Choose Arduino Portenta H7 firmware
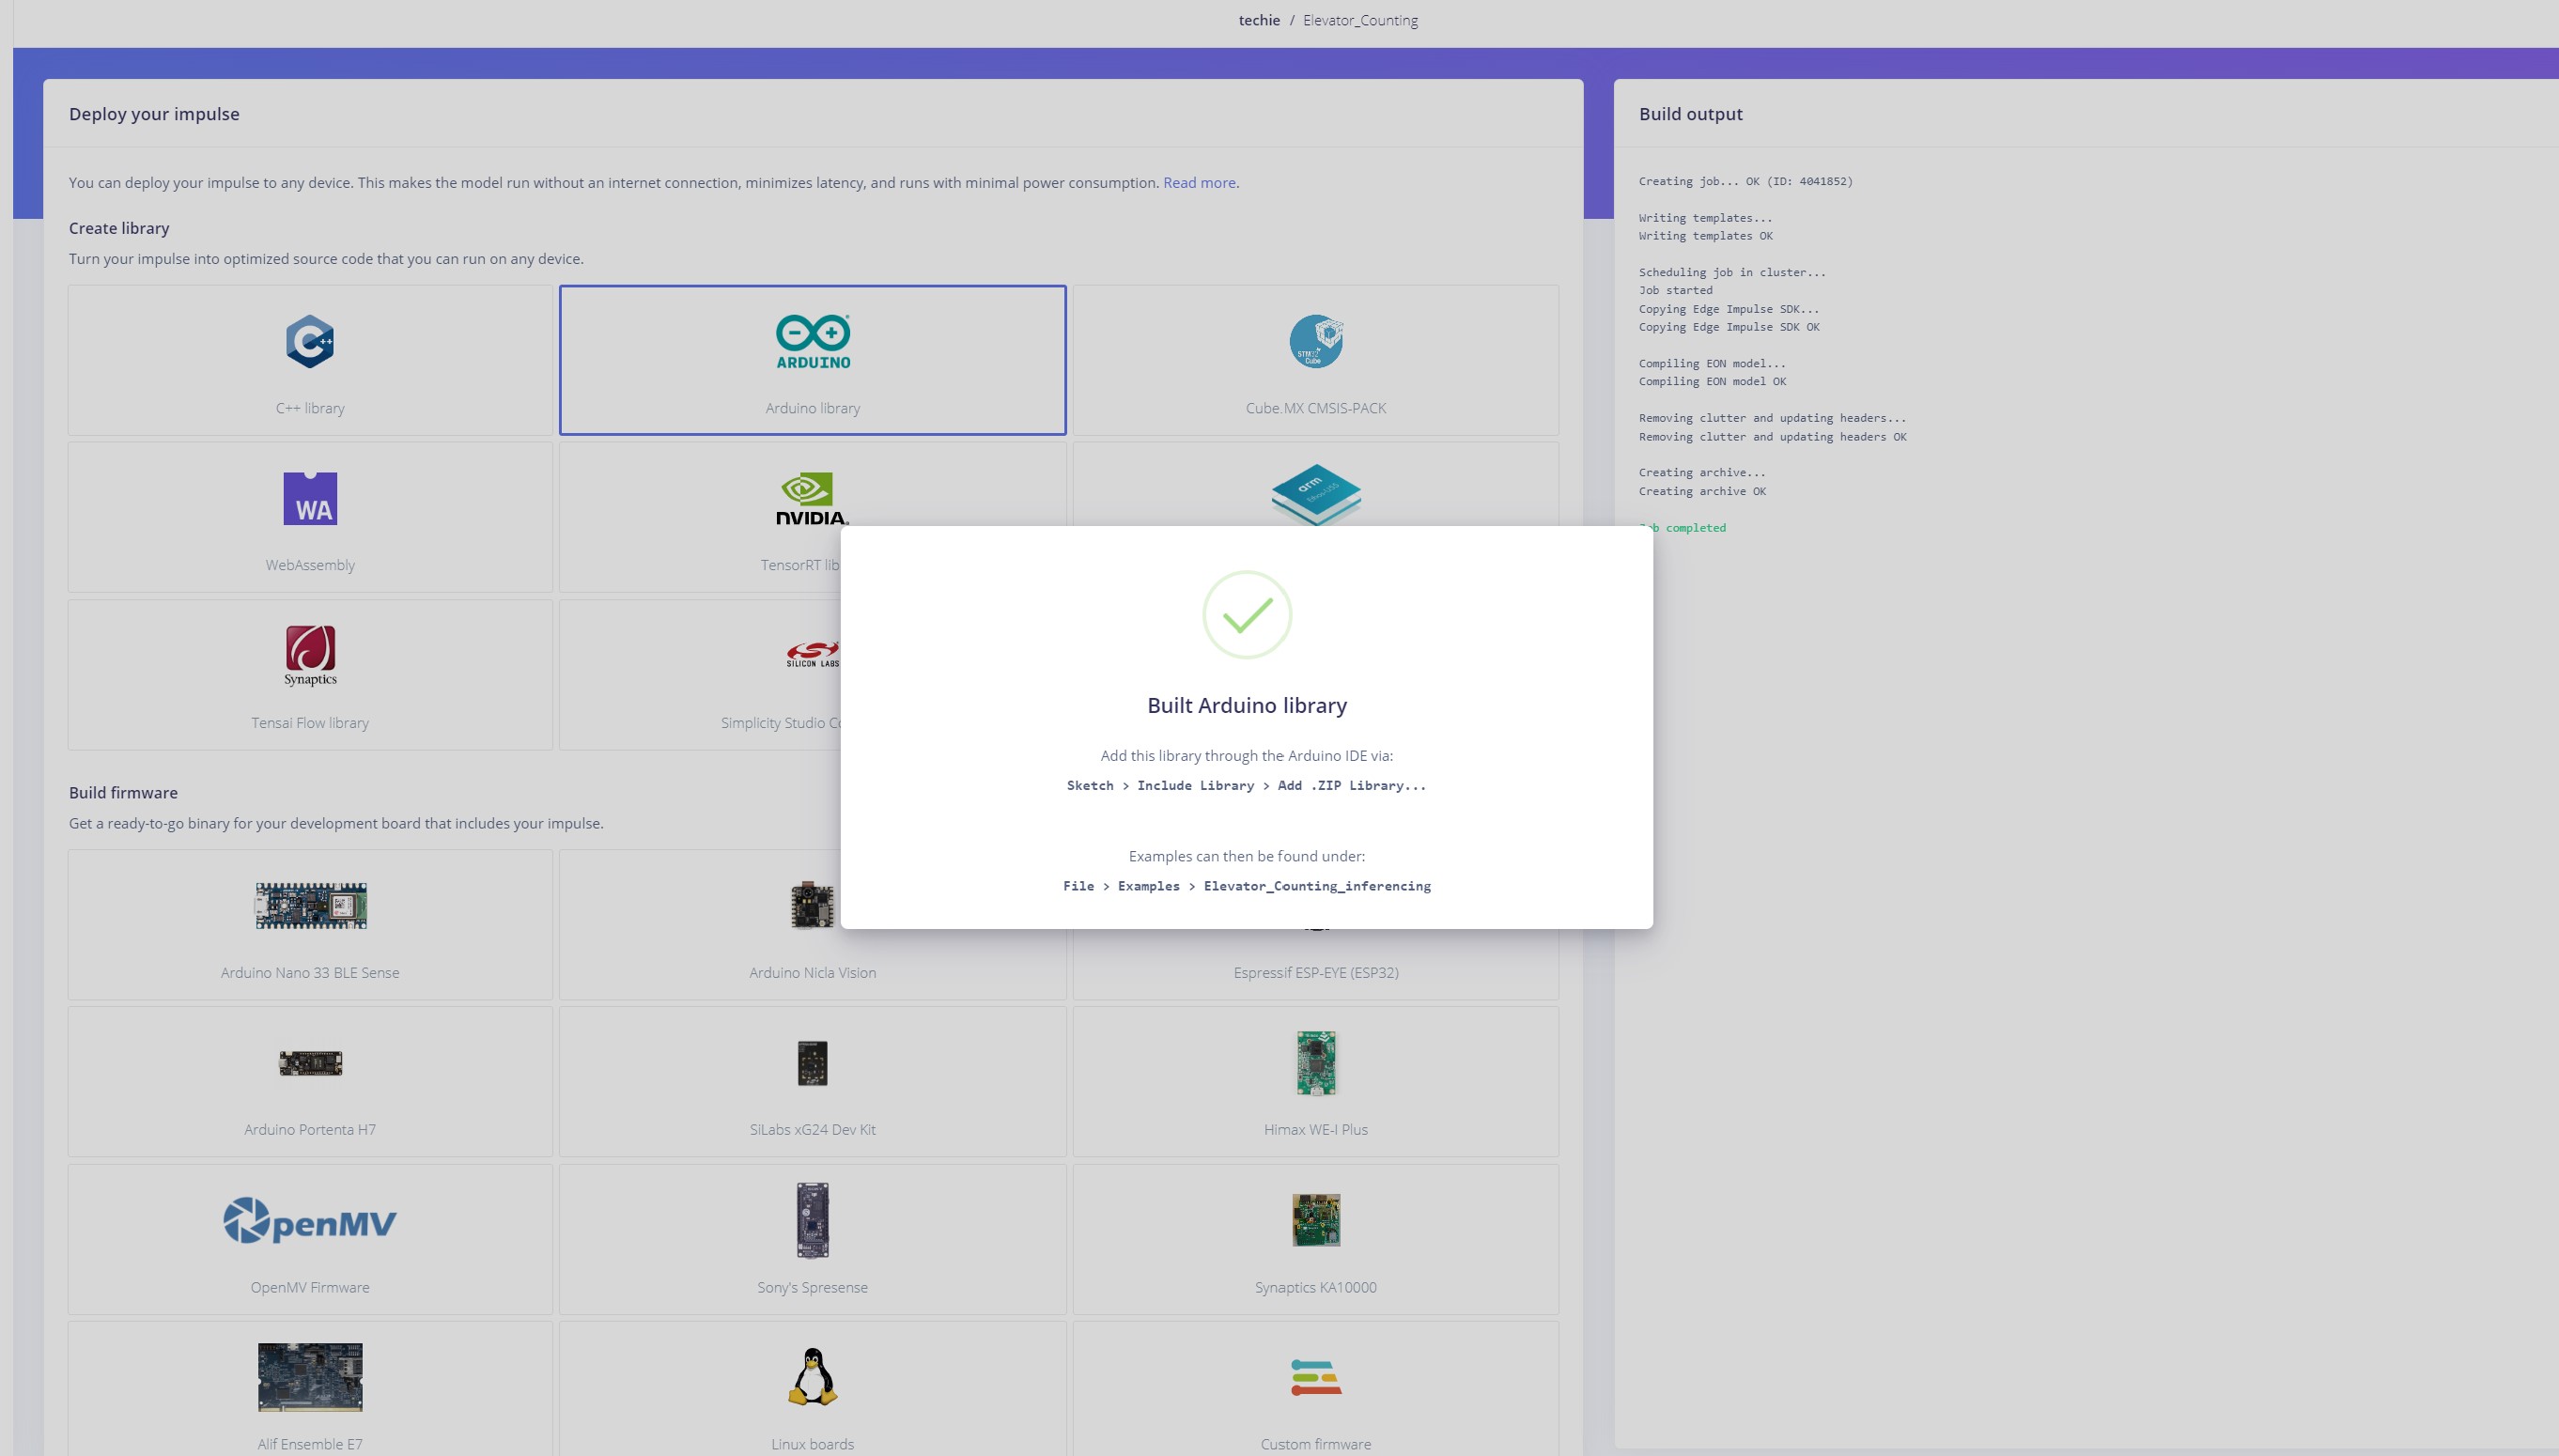The width and height of the screenshot is (2559, 1456). point(310,1082)
